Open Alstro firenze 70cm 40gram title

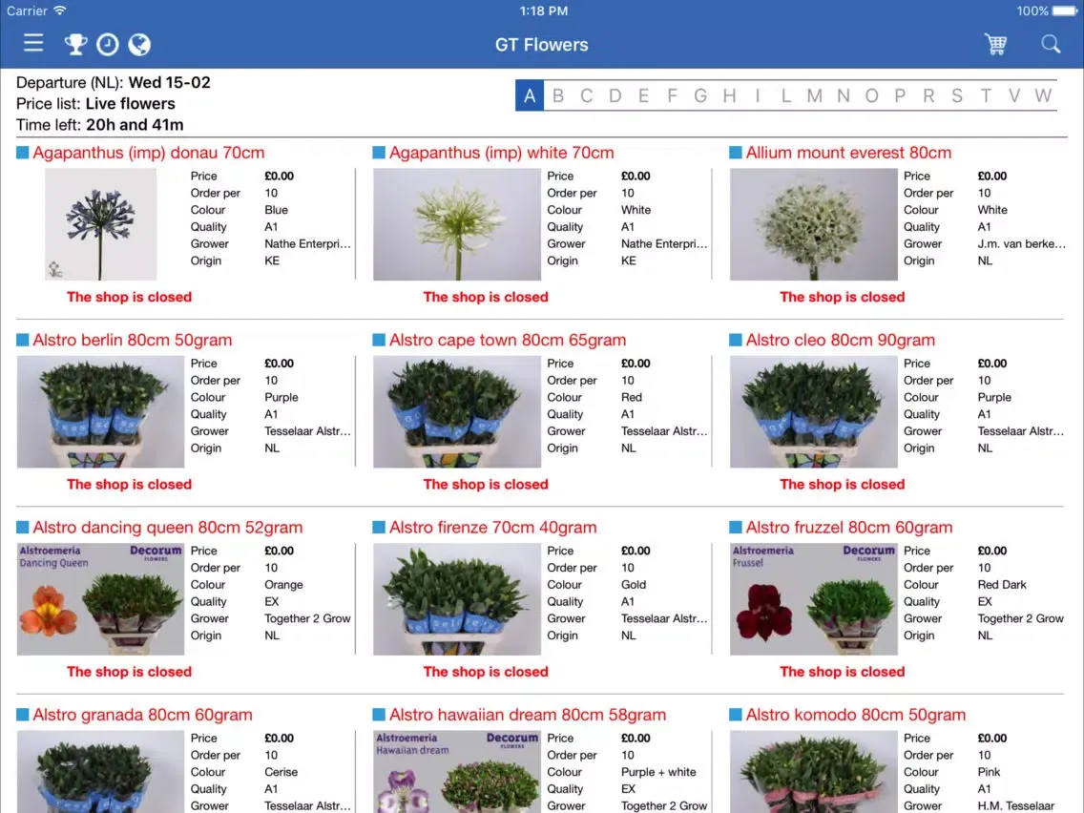[x=493, y=528]
